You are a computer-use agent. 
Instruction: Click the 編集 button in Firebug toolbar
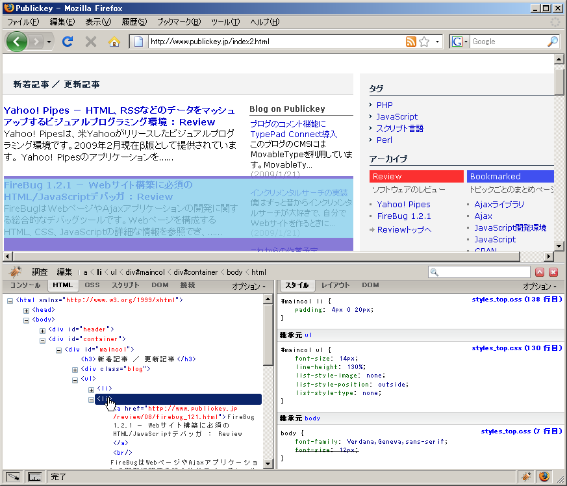64,272
